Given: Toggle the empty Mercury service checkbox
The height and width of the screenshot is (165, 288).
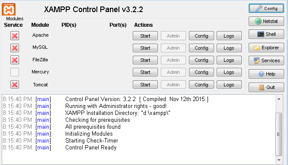Looking at the screenshot, I should tap(15, 72).
